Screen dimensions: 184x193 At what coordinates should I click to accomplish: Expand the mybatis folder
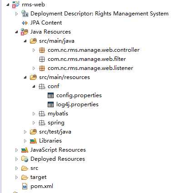pyautogui.click(x=34, y=114)
